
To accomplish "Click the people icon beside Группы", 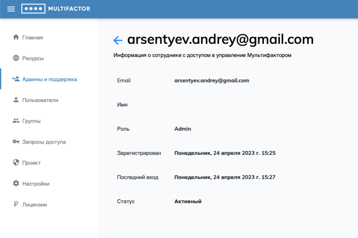I will pyautogui.click(x=16, y=121).
